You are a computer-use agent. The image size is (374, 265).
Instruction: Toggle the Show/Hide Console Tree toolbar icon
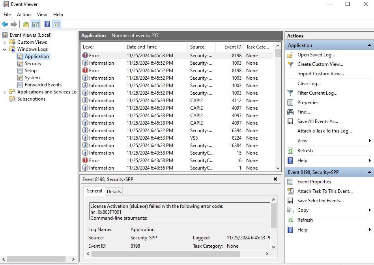click(36, 24)
